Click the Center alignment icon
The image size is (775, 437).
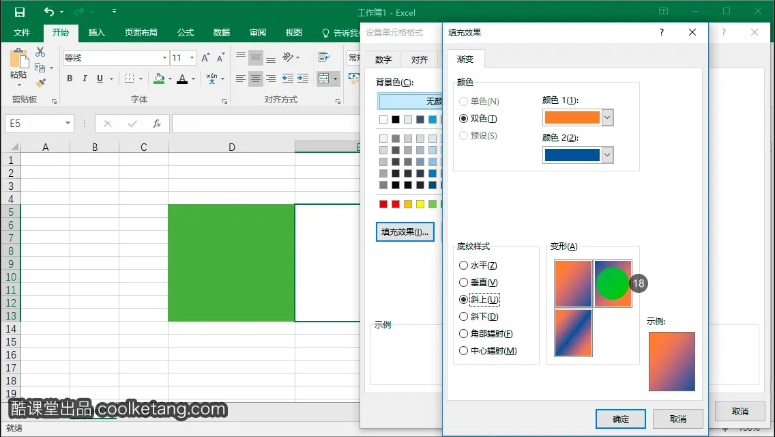tap(256, 79)
